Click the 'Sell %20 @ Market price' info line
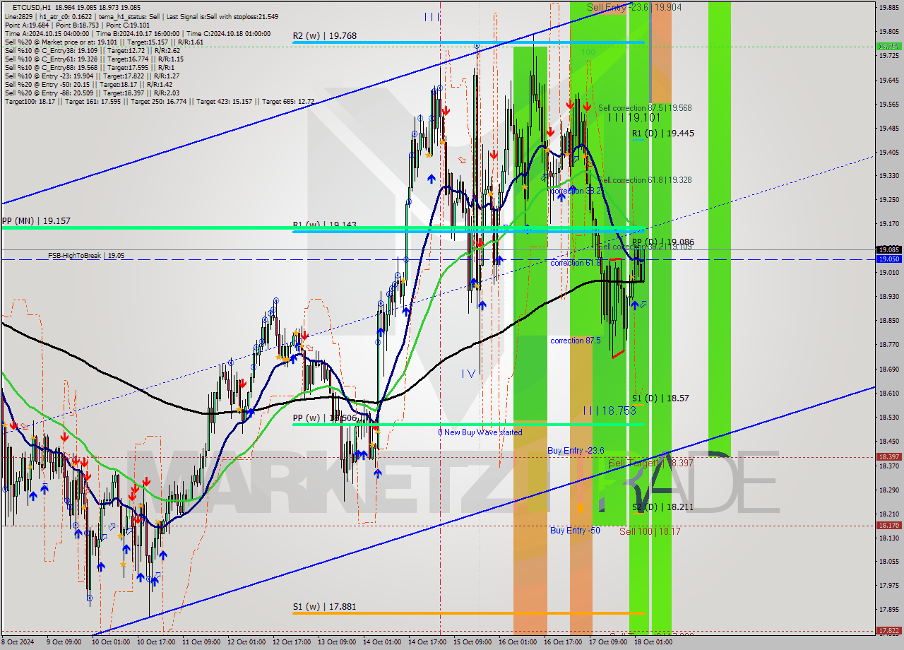This screenshot has width=904, height=650. (x=105, y=42)
